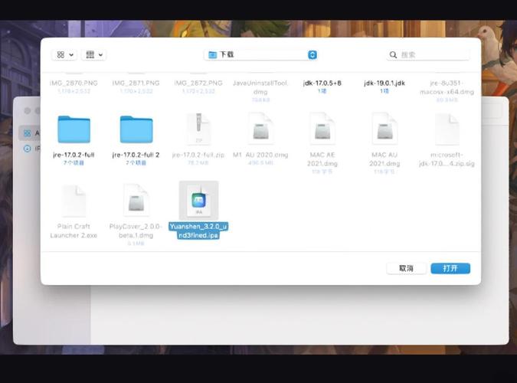
Task: Click the microsoft-jdk-17 zip.sig file icon
Action: tap(446, 129)
